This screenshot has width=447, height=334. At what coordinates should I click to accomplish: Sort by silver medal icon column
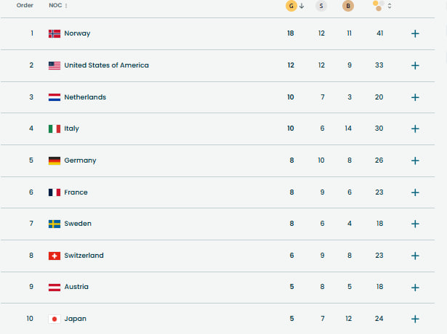[321, 6]
